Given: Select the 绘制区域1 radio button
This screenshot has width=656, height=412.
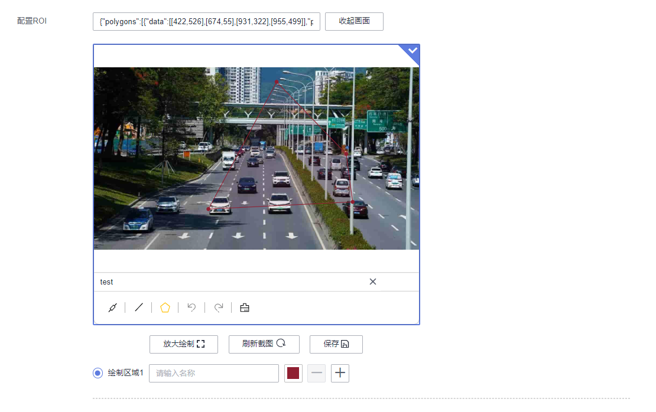Looking at the screenshot, I should (98, 372).
